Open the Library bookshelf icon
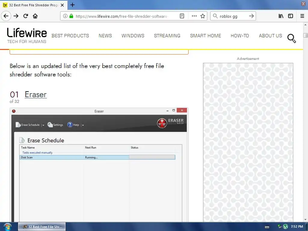 coord(281,16)
